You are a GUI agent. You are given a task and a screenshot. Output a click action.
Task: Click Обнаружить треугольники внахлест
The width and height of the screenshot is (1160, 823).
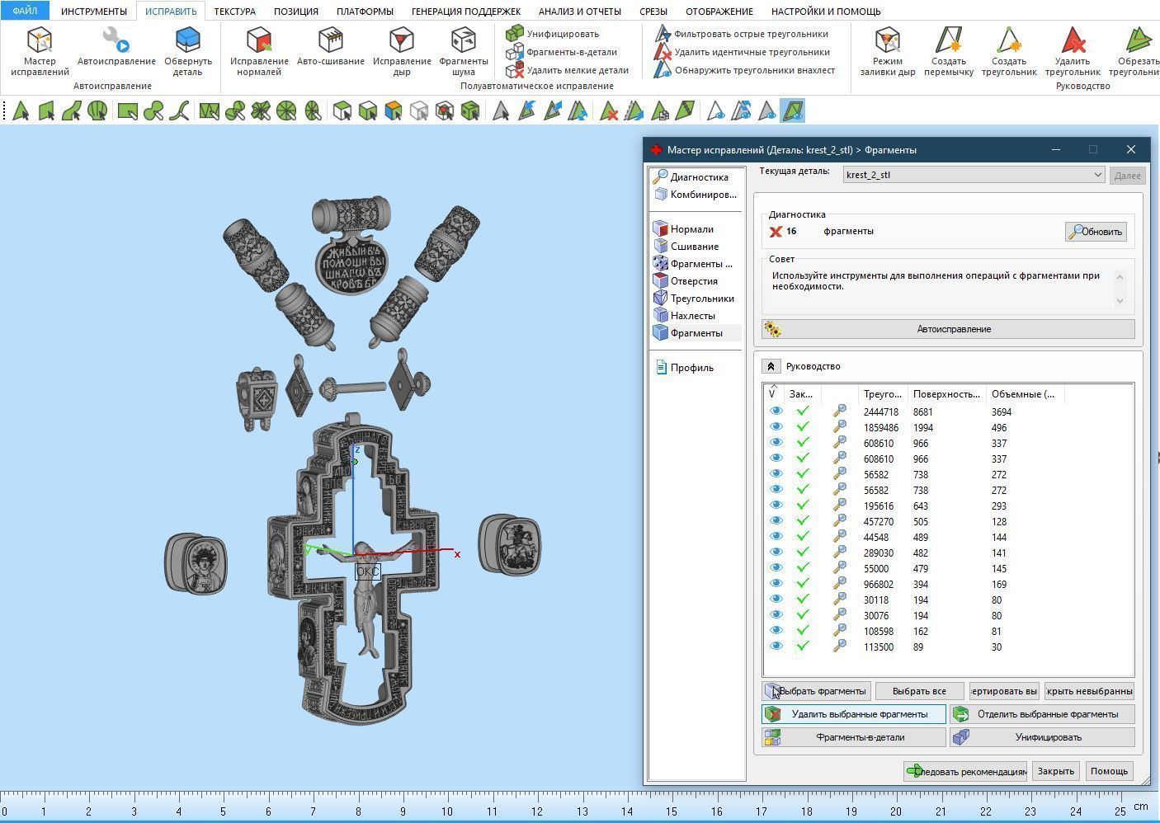[x=745, y=70]
